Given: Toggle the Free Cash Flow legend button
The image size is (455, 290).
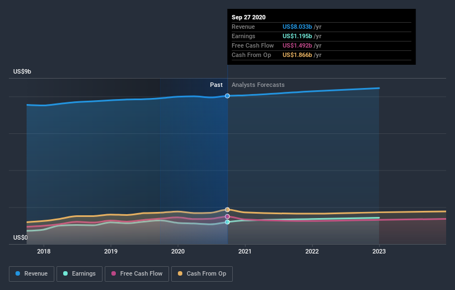Looking at the screenshot, I should (137, 274).
